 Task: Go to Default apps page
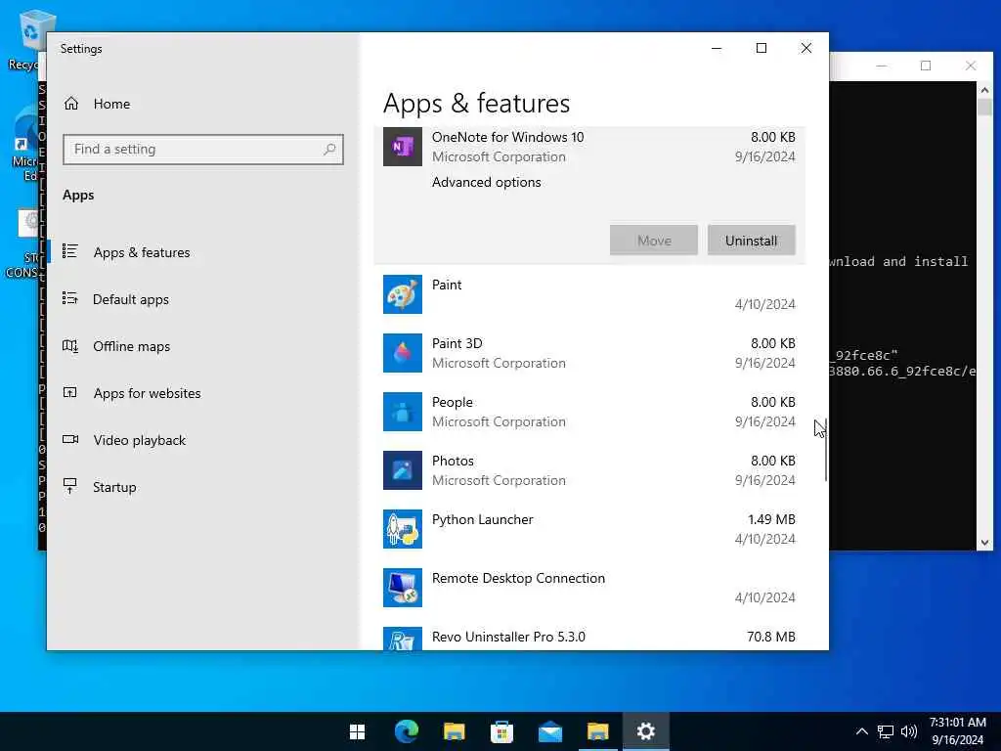(x=131, y=299)
